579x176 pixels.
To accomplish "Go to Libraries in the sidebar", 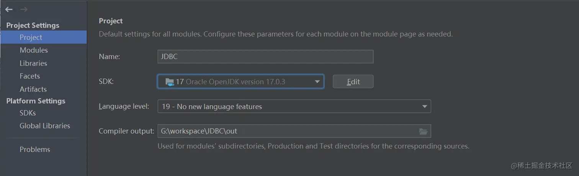I will click(33, 63).
